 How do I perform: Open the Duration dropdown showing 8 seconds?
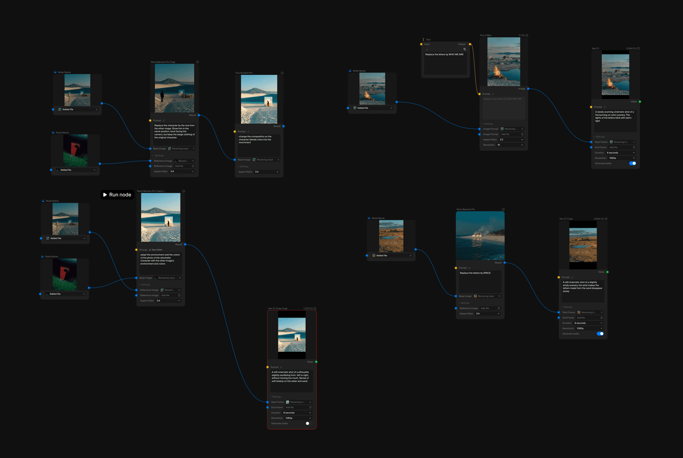[x=620, y=153]
